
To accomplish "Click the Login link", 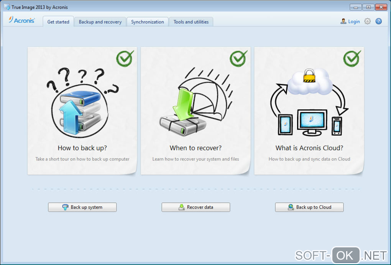I will pos(354,21).
